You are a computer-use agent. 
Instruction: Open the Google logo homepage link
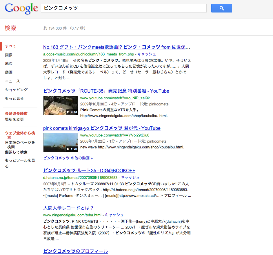[x=21, y=8]
